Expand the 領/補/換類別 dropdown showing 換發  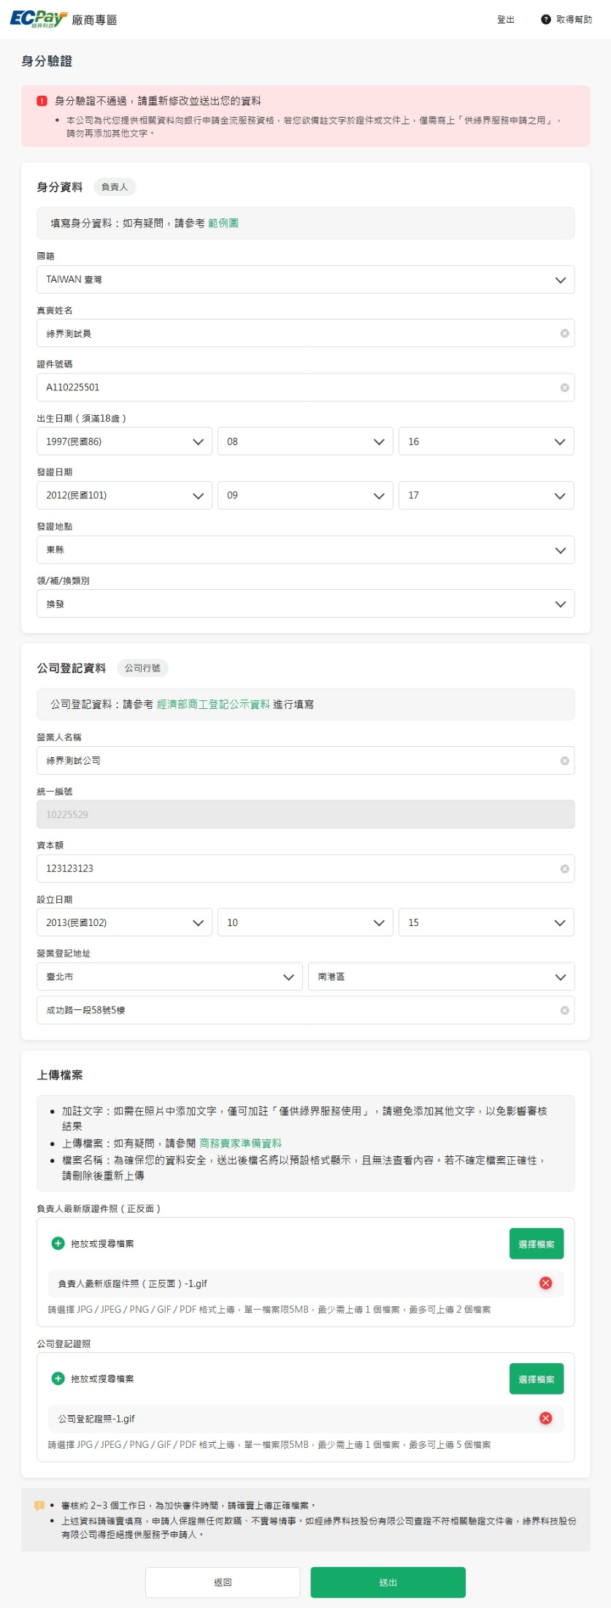[305, 604]
